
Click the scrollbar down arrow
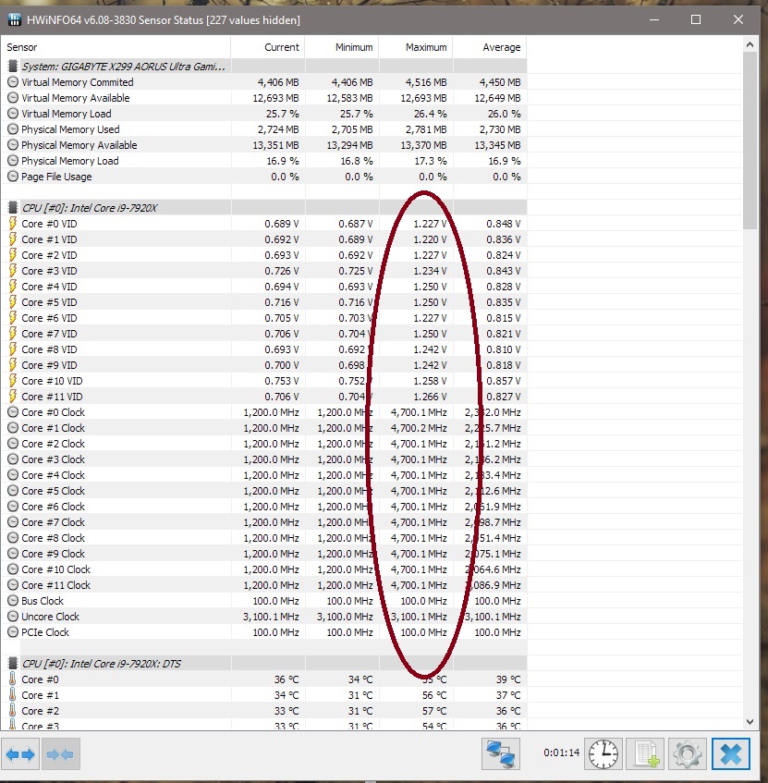click(x=750, y=722)
